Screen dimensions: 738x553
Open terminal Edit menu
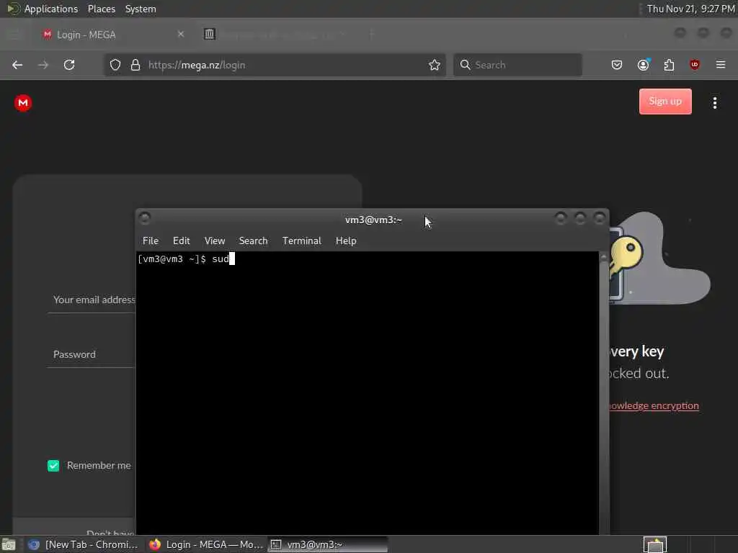(181, 240)
